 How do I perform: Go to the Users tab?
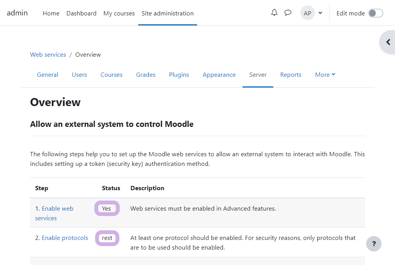(79, 75)
